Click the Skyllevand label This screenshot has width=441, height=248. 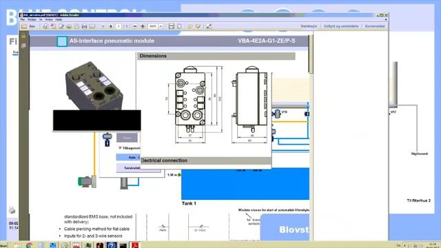pos(420,154)
